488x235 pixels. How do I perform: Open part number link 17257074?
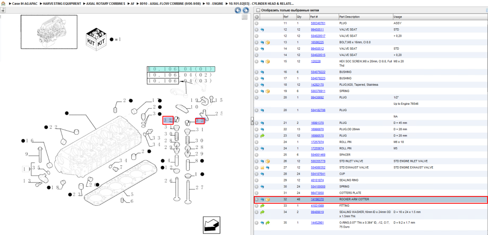(x=317, y=142)
